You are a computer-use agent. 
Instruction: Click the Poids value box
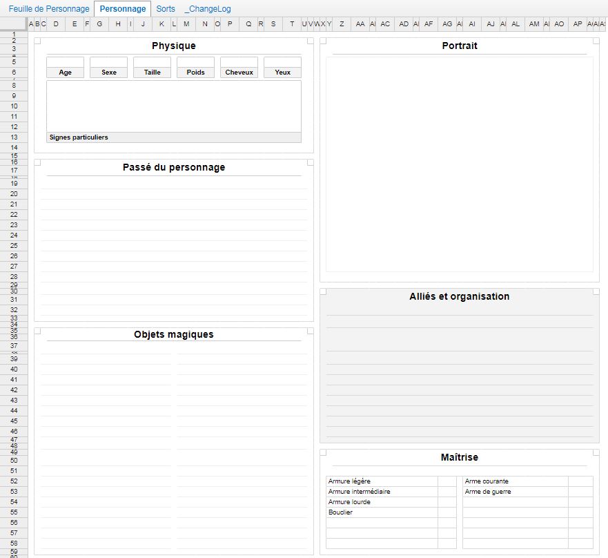(x=196, y=62)
